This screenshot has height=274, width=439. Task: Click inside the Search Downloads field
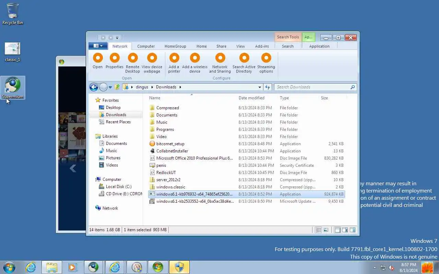(312, 87)
